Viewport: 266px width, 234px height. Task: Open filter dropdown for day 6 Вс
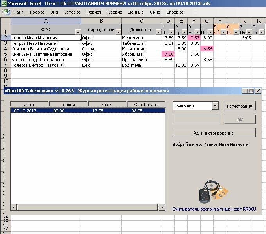[x=236, y=32]
